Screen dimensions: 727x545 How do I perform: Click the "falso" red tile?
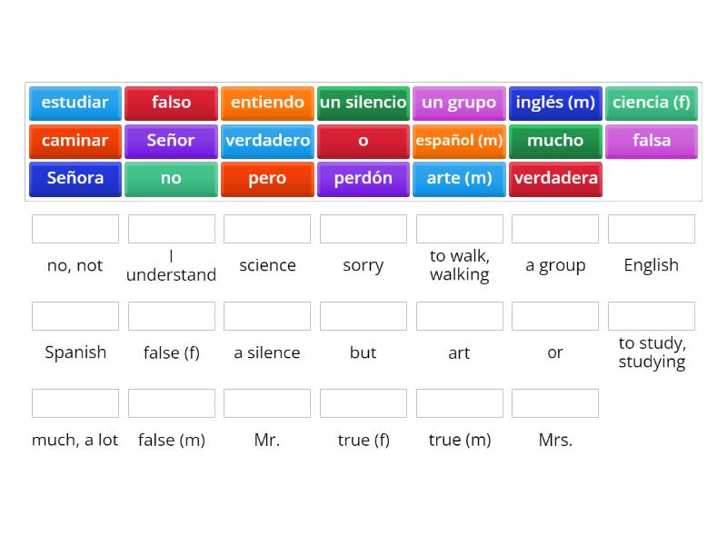coord(171,103)
